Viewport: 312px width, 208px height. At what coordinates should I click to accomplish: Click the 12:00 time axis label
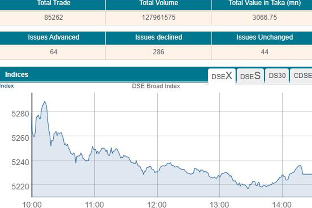click(157, 203)
